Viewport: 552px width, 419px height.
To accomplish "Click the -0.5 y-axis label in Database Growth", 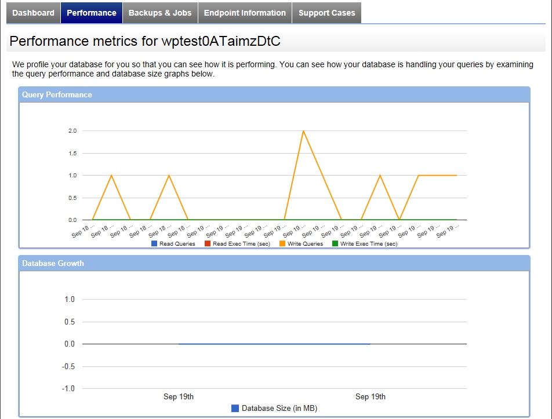I will tap(68, 367).
